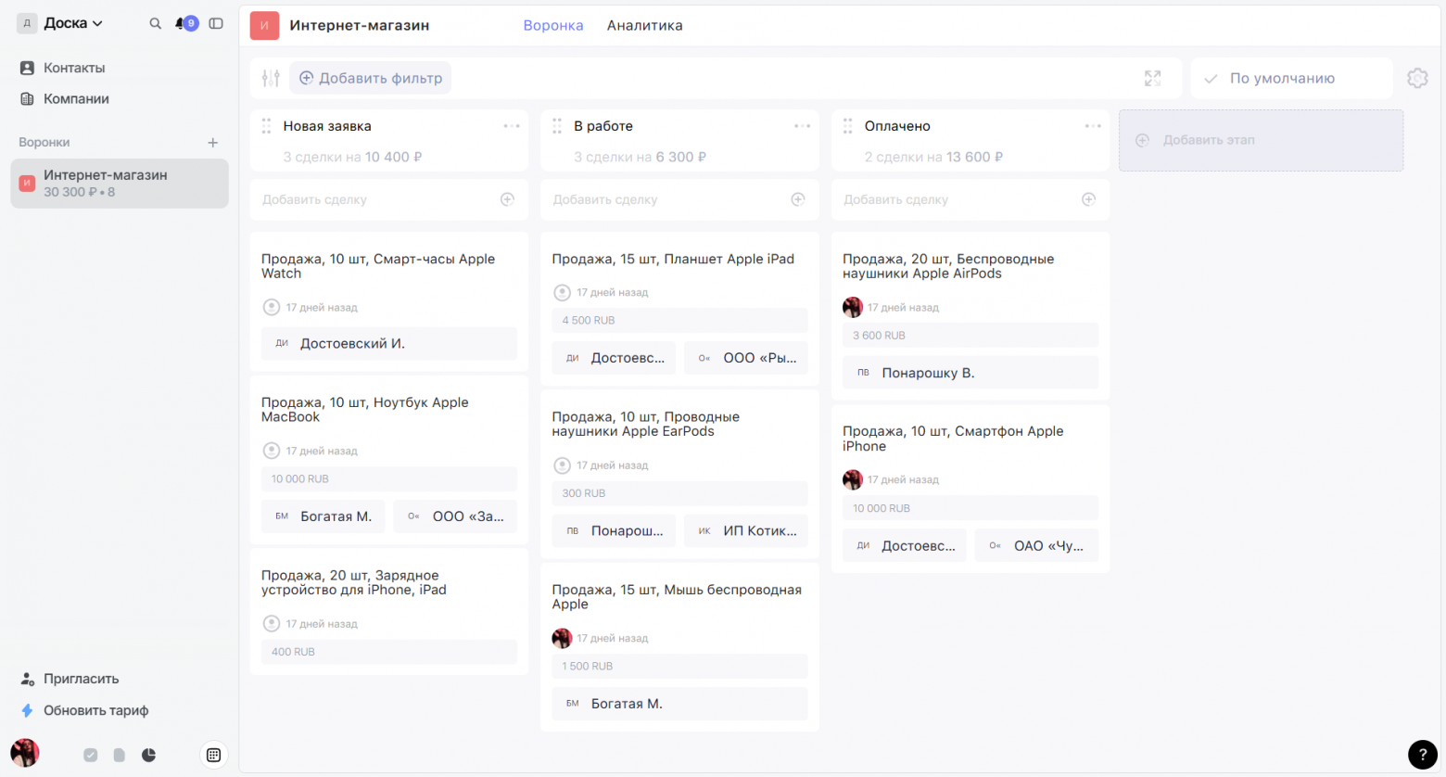Open the pie chart reports icon

(148, 755)
